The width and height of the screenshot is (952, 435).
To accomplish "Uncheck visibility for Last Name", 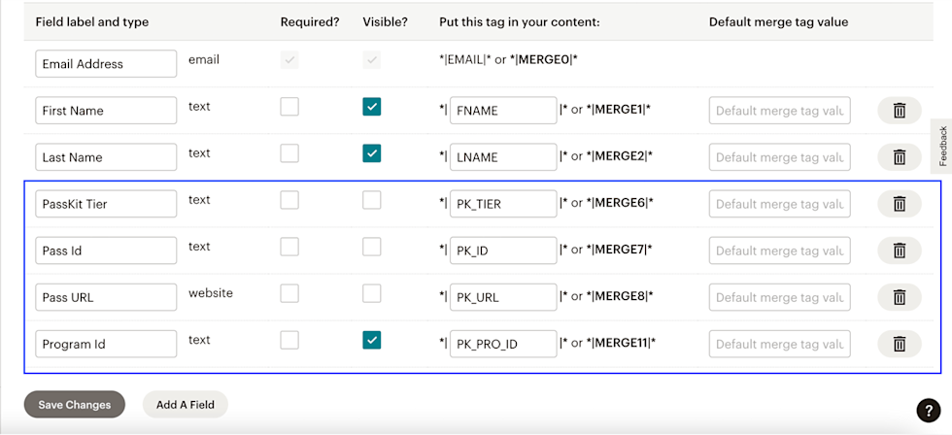I will [x=372, y=153].
